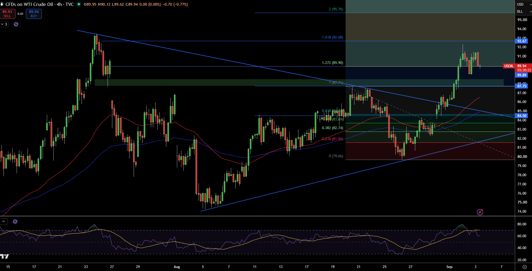Collapse the indicators legend showing 3

click(x=4, y=24)
